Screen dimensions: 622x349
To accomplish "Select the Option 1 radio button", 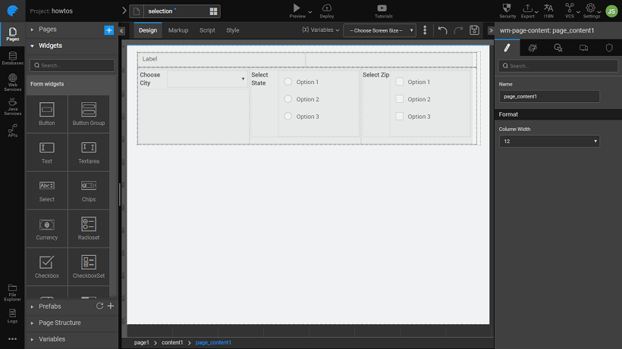I will pos(288,82).
